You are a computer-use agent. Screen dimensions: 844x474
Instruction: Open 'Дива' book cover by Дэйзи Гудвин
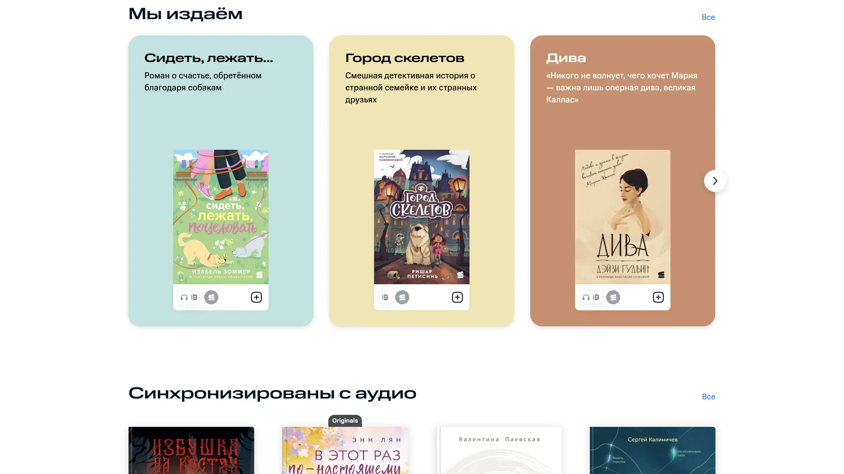pyautogui.click(x=622, y=217)
